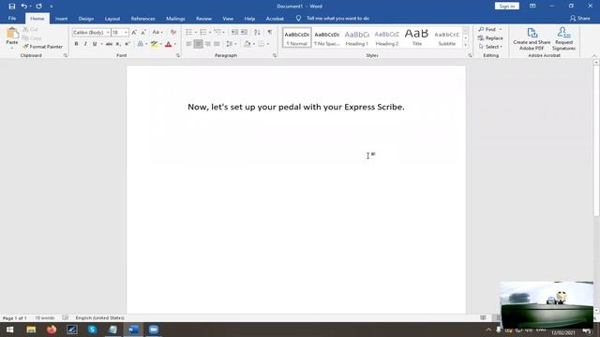Align text left

pyautogui.click(x=189, y=44)
